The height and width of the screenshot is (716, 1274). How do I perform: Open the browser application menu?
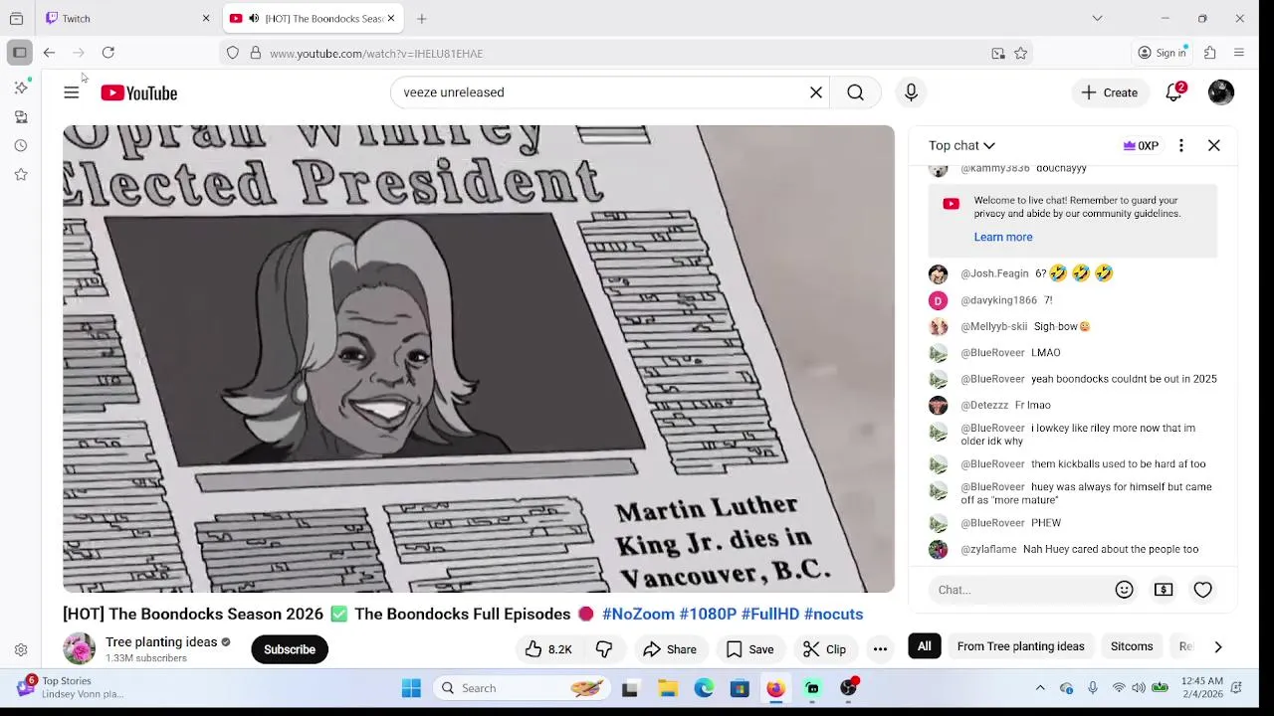[x=1239, y=53]
